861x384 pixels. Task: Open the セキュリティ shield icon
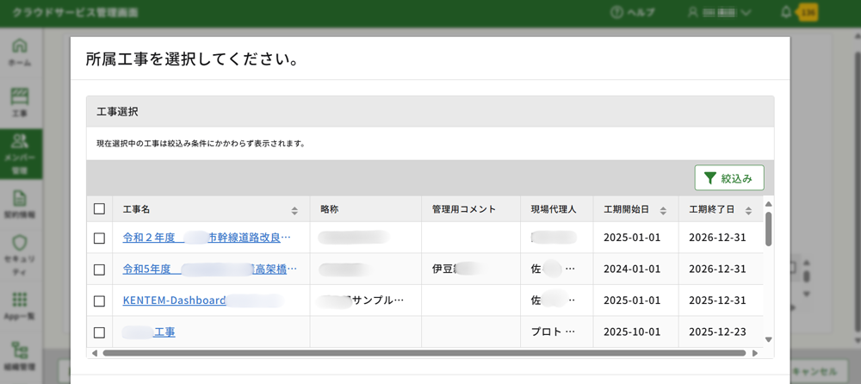20,245
